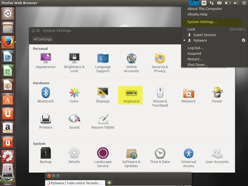This screenshot has height=186, width=248.
Task: Open the Keyboard settings
Action: pos(130,95)
